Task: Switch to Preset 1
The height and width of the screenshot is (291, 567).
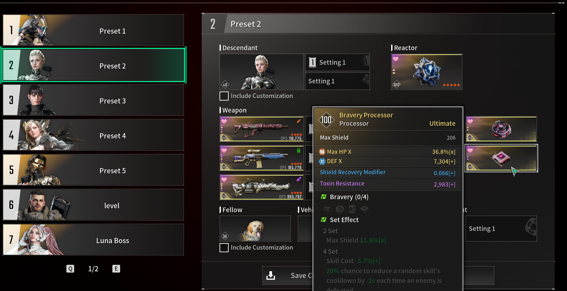Action: pos(93,30)
